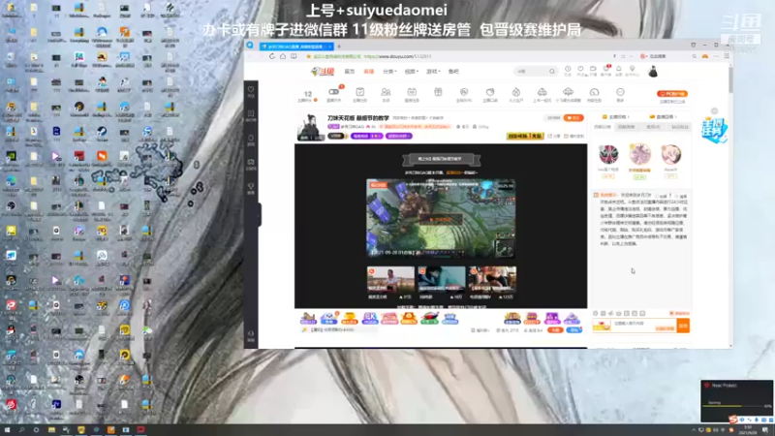Screen dimensions: 775x436
Task: Switch to the 贡献周榜 tab
Action: (x=626, y=127)
